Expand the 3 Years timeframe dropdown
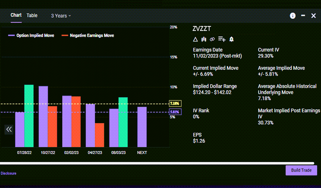The width and height of the screenshot is (321, 188). click(x=61, y=16)
